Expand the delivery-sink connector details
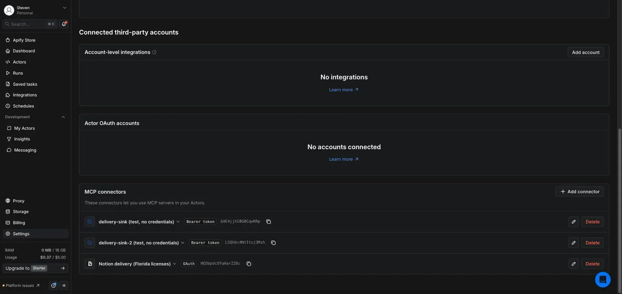Screen dimensions: 622x294 [x=178, y=222]
